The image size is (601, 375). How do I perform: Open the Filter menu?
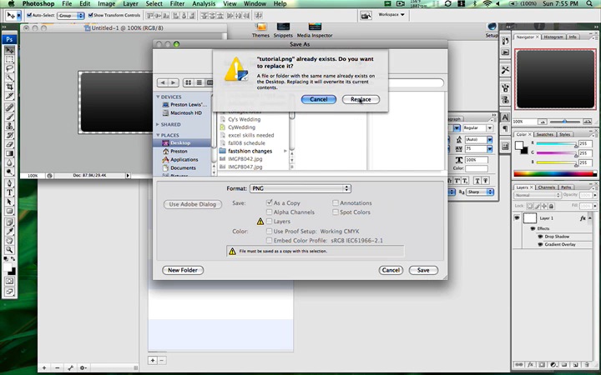pyautogui.click(x=177, y=4)
